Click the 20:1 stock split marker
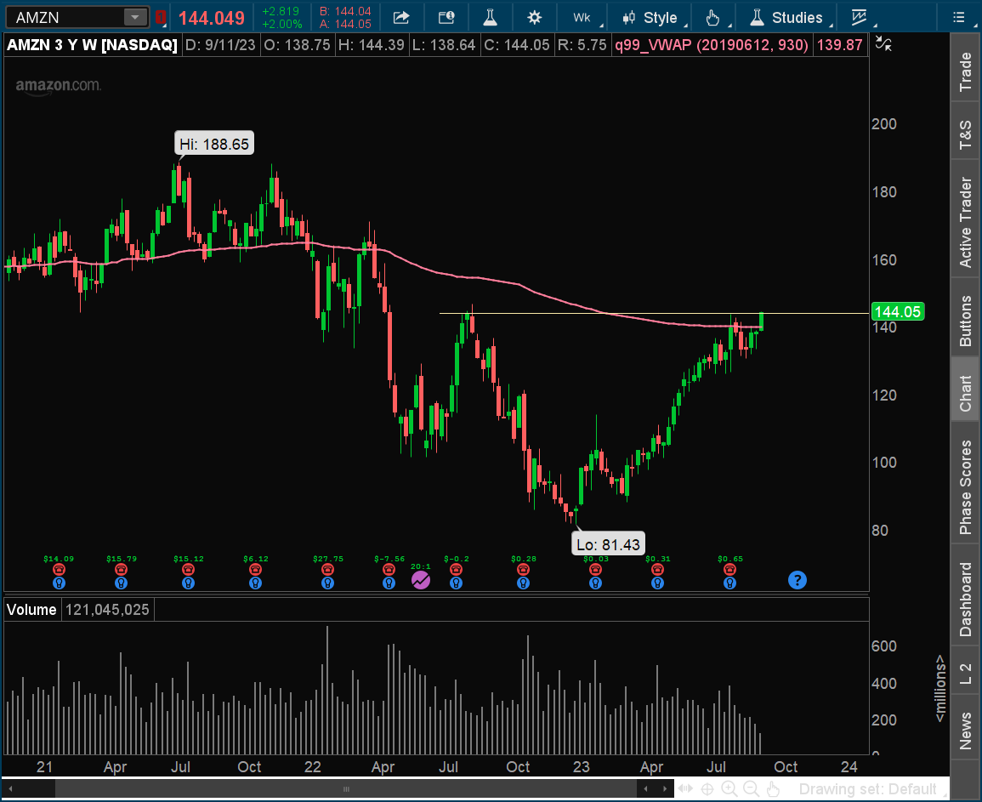The image size is (982, 802). (421, 580)
